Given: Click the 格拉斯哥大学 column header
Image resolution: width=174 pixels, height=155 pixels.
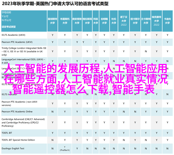Looking at the screenshot, I should pyautogui.click(x=87, y=21).
